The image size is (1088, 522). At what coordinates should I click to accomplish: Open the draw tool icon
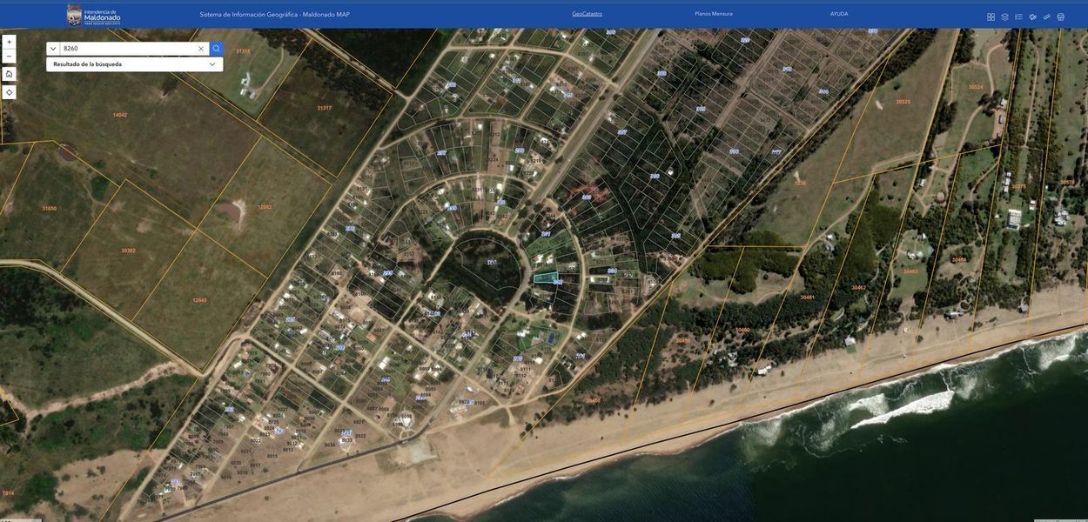click(x=1032, y=17)
